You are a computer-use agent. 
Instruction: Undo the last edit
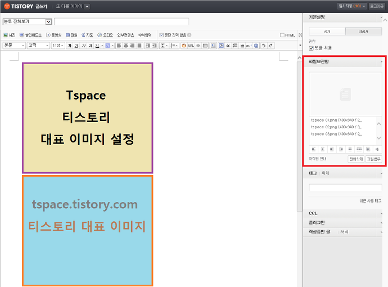pyautogui.click(x=264, y=46)
